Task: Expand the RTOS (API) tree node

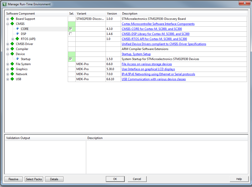Action: [13, 39]
